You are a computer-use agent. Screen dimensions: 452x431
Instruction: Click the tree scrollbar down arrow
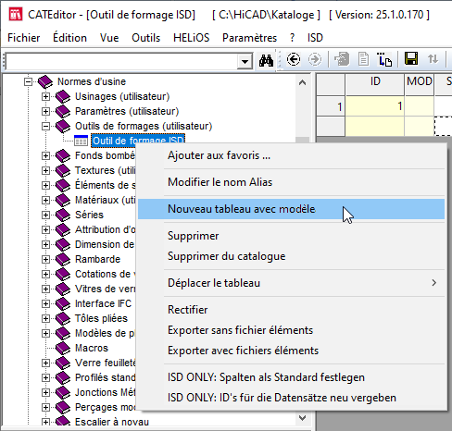303,418
